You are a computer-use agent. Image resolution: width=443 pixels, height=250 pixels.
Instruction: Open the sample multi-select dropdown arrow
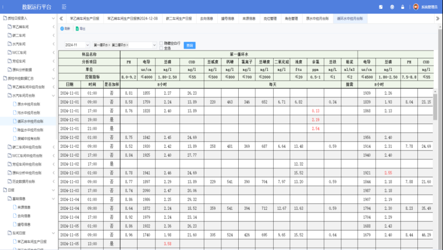coord(154,45)
